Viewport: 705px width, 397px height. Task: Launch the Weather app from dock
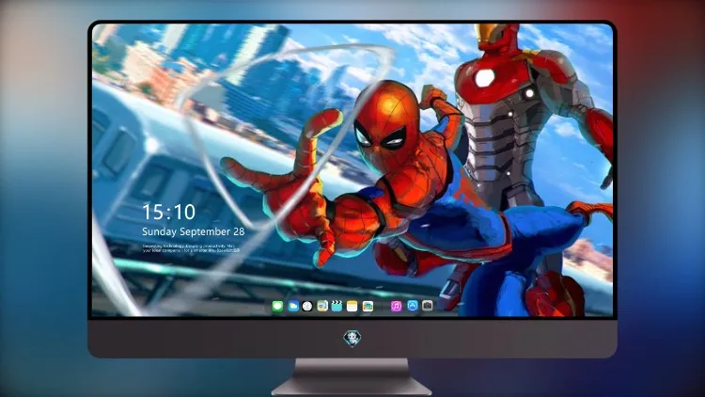(293, 307)
